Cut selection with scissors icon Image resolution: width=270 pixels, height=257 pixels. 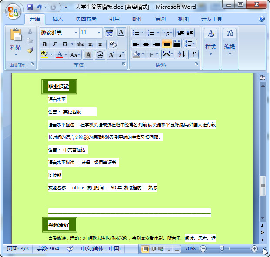pyautogui.click(x=30, y=31)
